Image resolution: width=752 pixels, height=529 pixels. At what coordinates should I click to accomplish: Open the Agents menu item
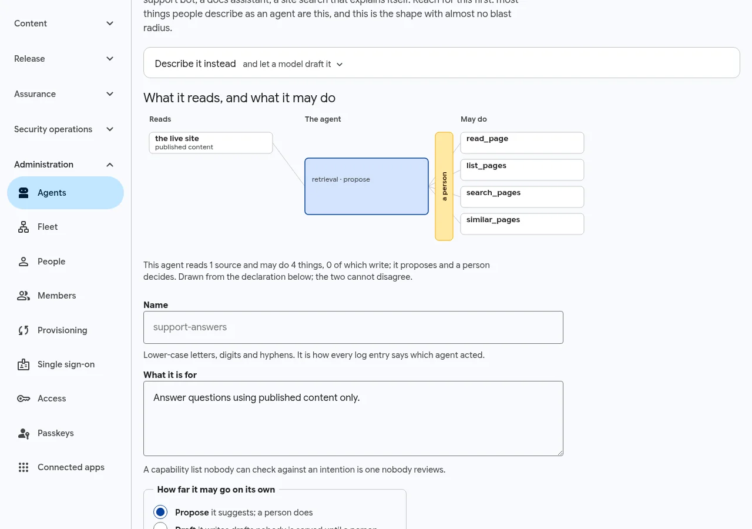65,193
